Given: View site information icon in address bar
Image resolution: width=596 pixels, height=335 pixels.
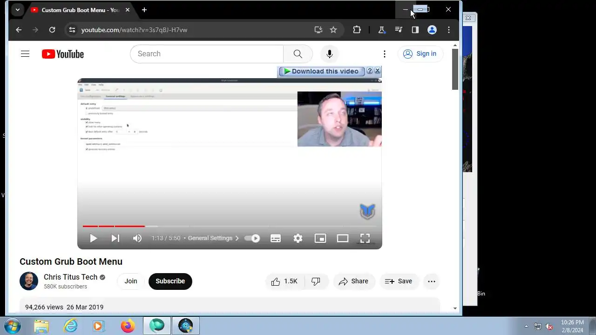Looking at the screenshot, I should 72,30.
